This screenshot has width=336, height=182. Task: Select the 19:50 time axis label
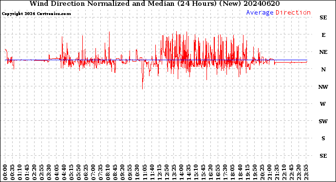pos(255,172)
